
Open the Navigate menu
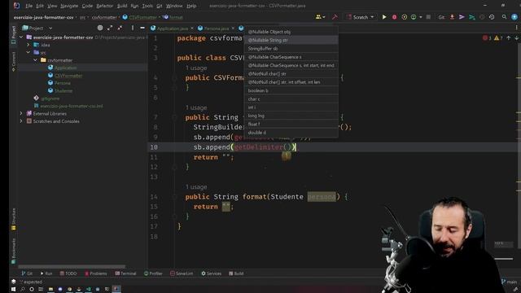[x=69, y=6]
